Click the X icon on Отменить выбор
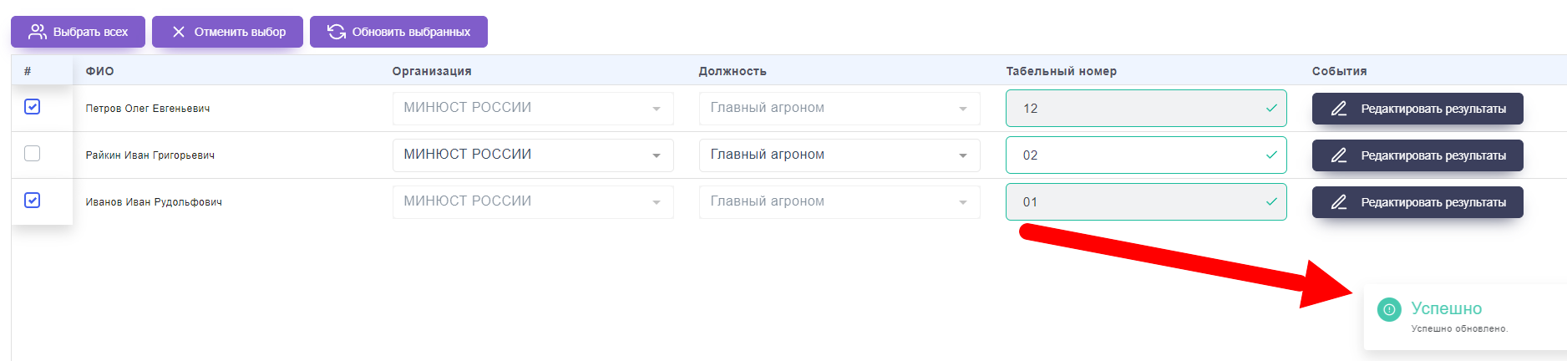Image resolution: width=1567 pixels, height=361 pixels. (179, 32)
